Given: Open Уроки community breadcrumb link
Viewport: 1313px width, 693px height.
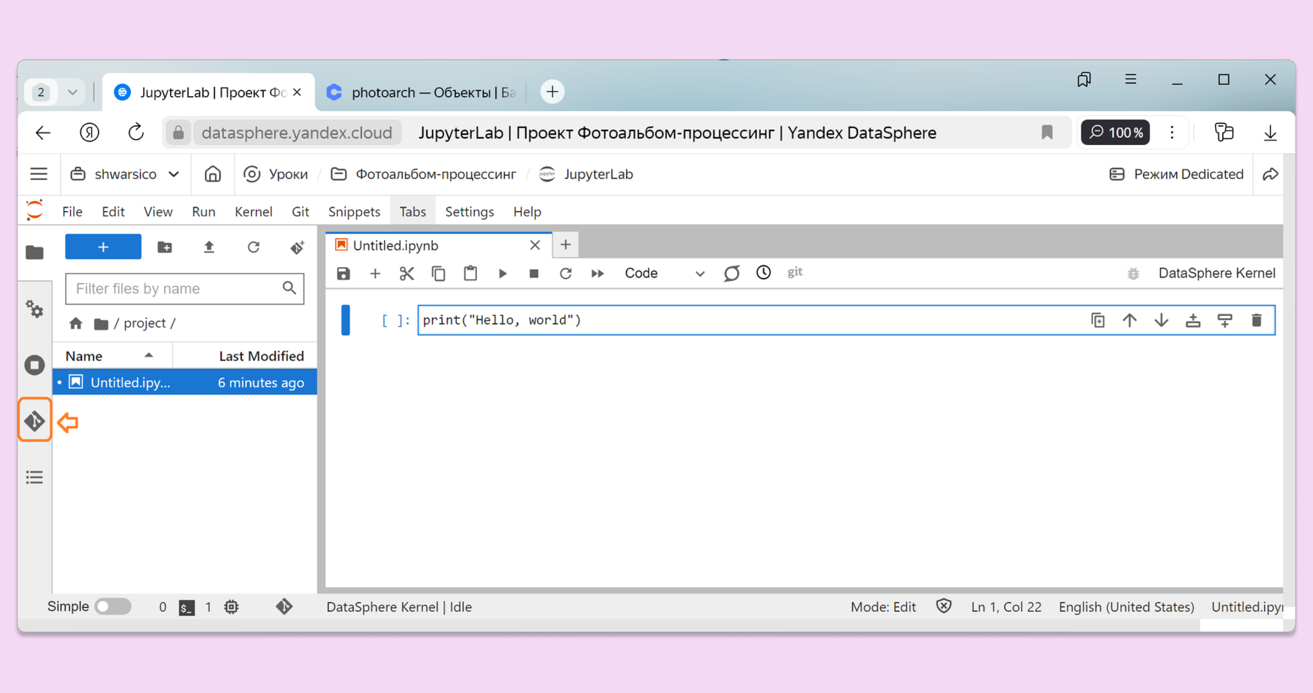Looking at the screenshot, I should [276, 174].
